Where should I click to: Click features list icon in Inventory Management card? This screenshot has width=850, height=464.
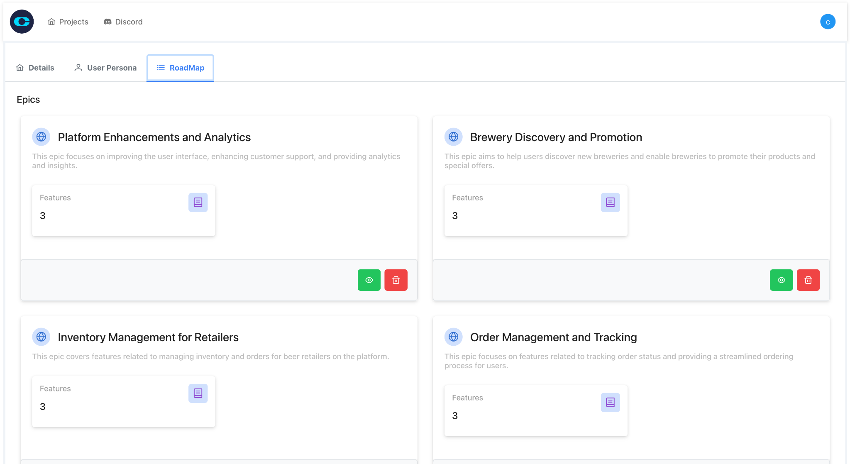[198, 393]
